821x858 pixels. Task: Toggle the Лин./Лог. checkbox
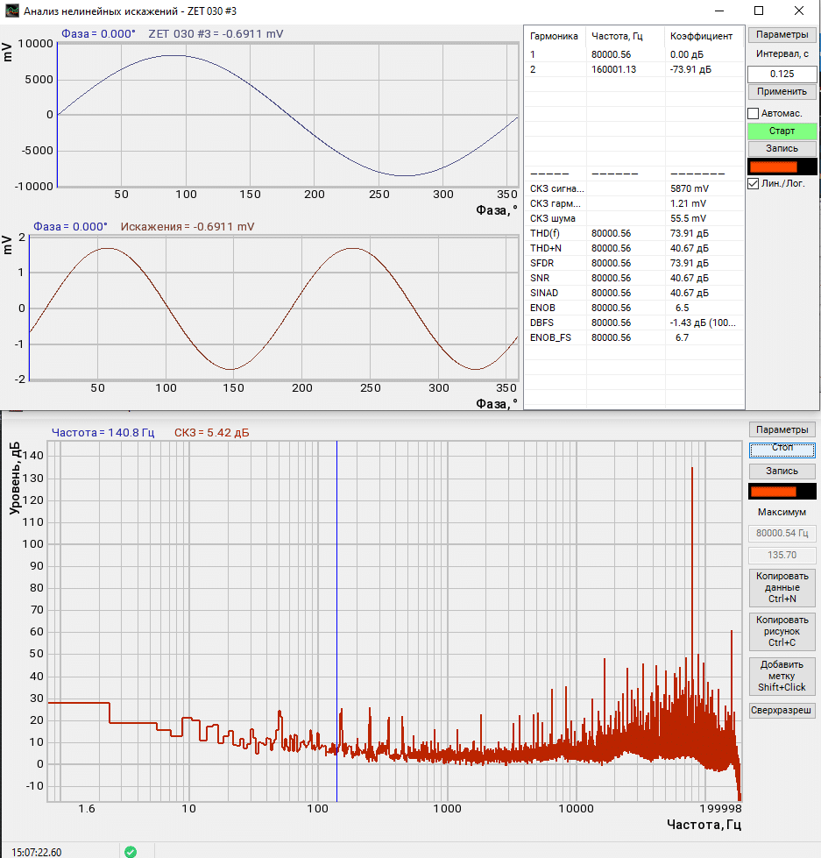click(753, 184)
